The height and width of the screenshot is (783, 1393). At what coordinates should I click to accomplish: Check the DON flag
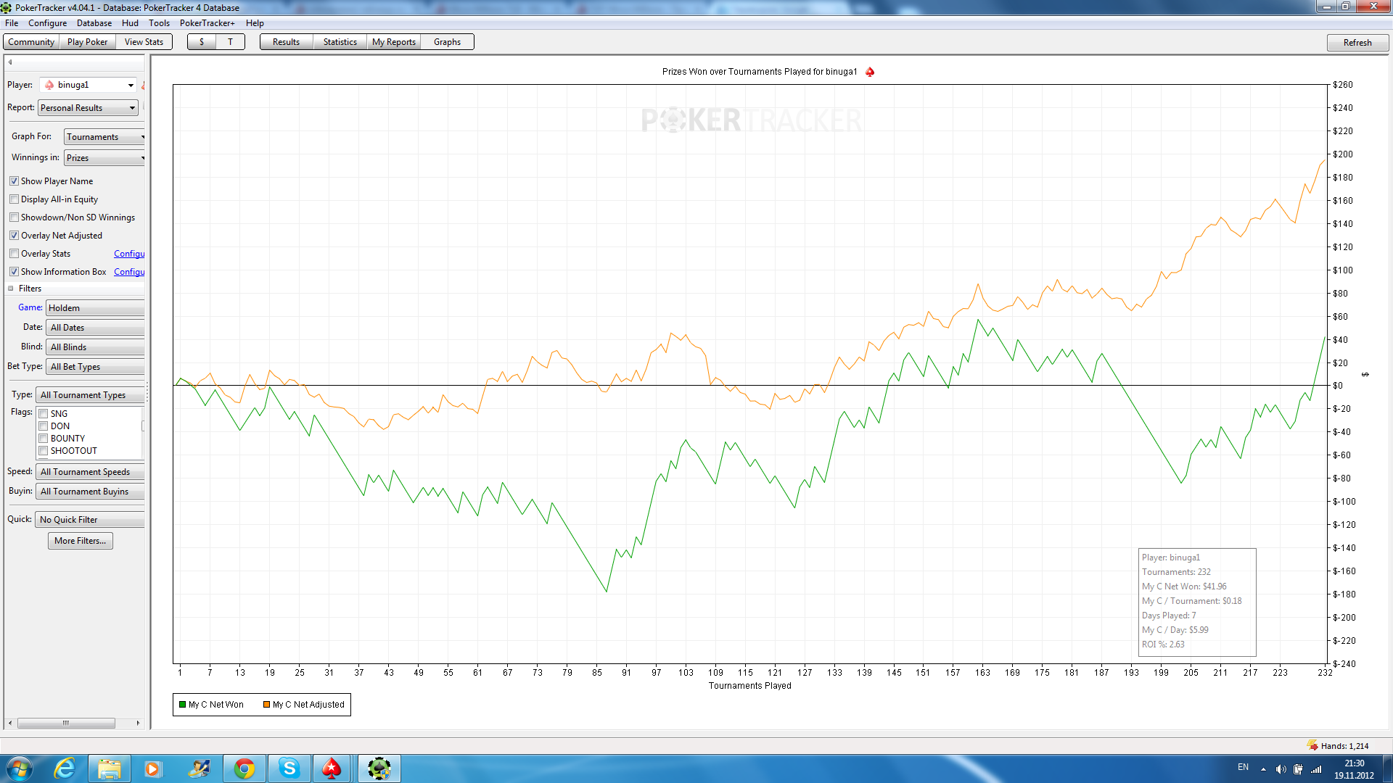(44, 426)
